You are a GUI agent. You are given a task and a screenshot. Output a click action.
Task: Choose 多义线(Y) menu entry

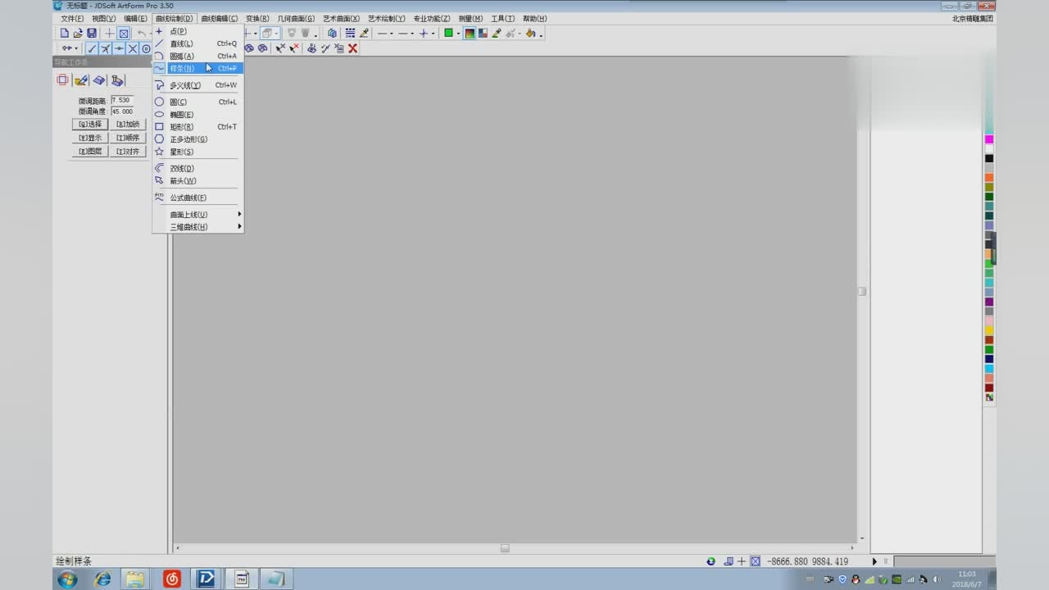(x=198, y=85)
